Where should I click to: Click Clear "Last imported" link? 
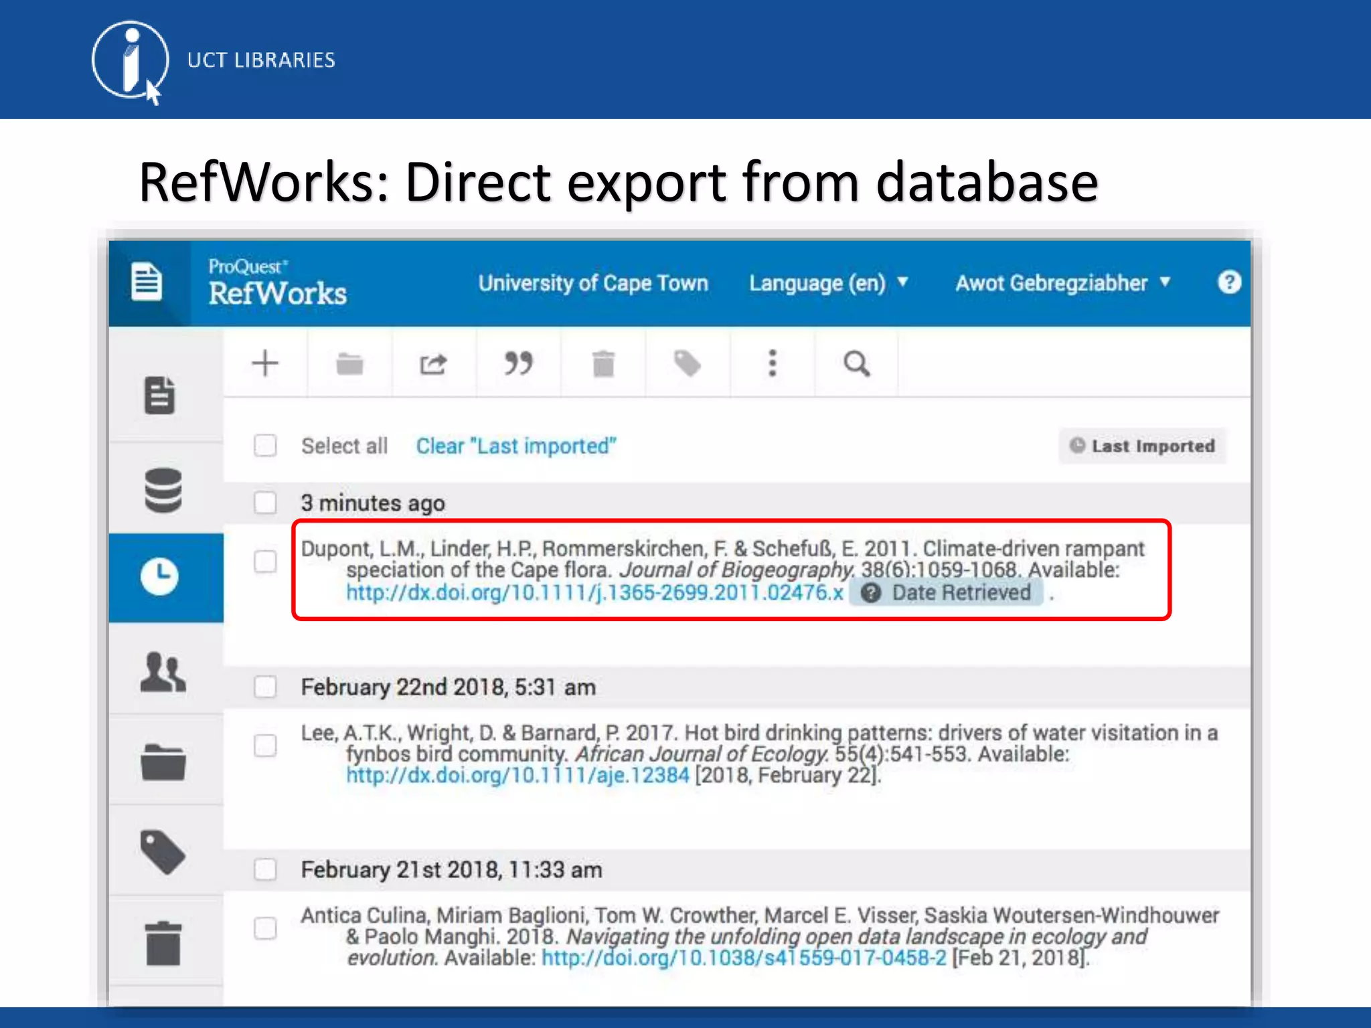[516, 446]
